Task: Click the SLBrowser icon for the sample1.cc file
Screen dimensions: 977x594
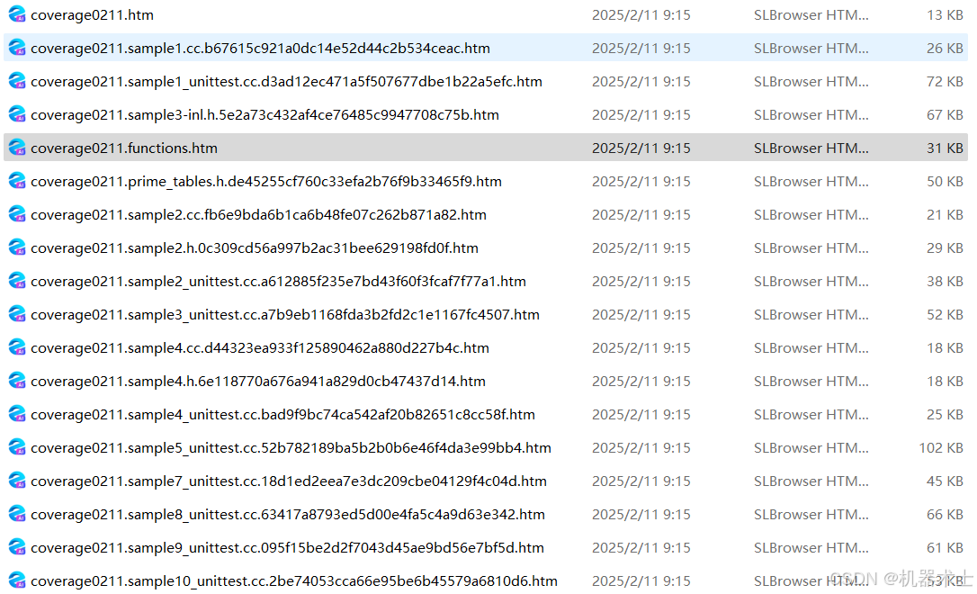Action: (16, 48)
